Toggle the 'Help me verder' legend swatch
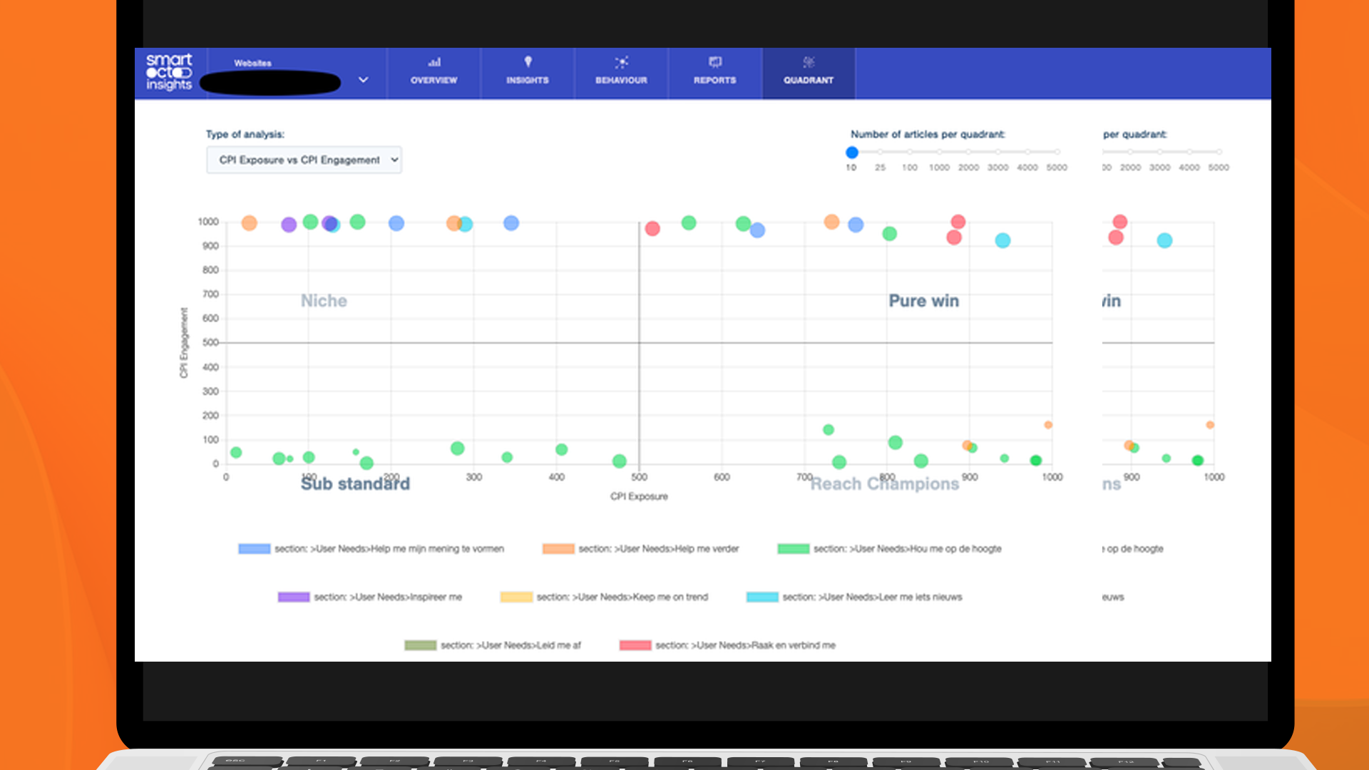Viewport: 1369px width, 770px height. 558,549
